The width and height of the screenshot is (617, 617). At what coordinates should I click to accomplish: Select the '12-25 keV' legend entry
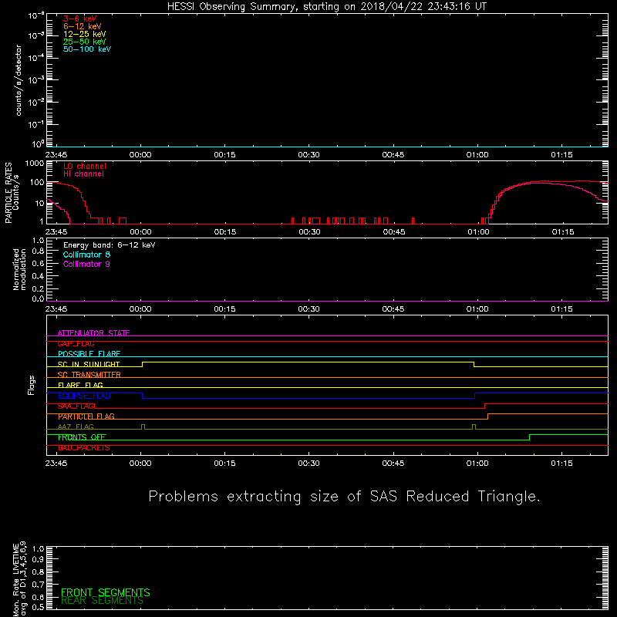(84, 34)
